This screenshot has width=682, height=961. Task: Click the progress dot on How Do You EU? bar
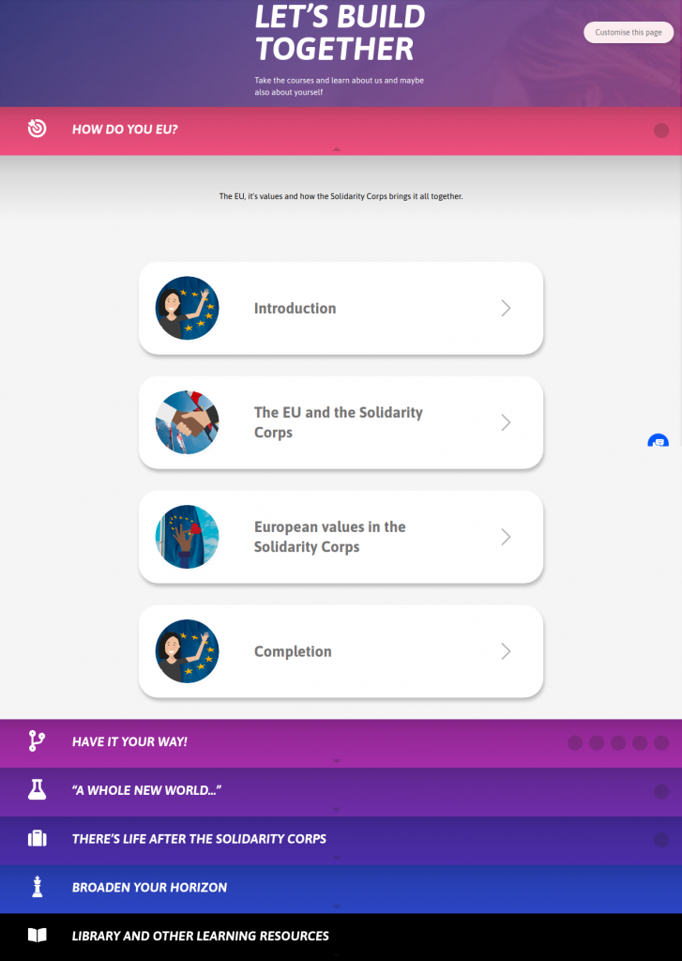click(x=661, y=130)
